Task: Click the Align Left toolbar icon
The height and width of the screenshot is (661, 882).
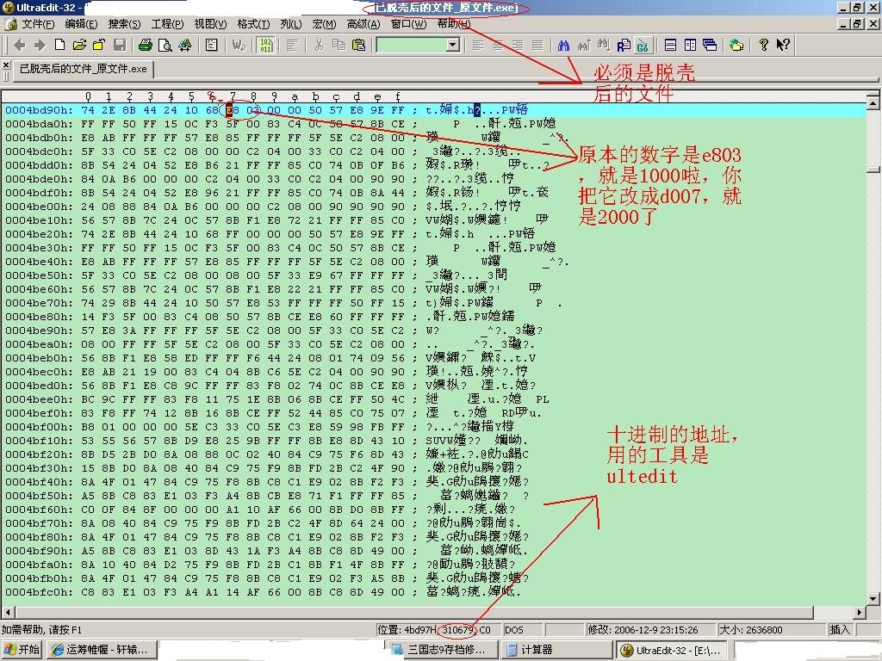Action: point(478,45)
